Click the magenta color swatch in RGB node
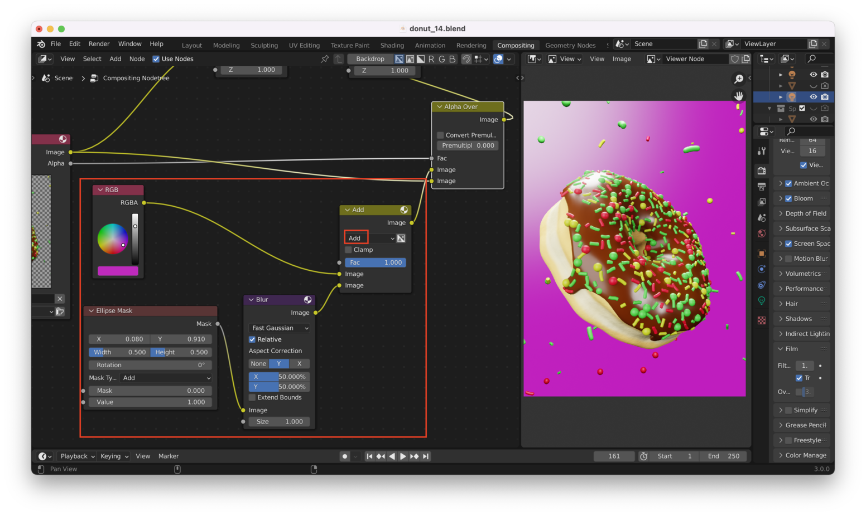 [118, 271]
